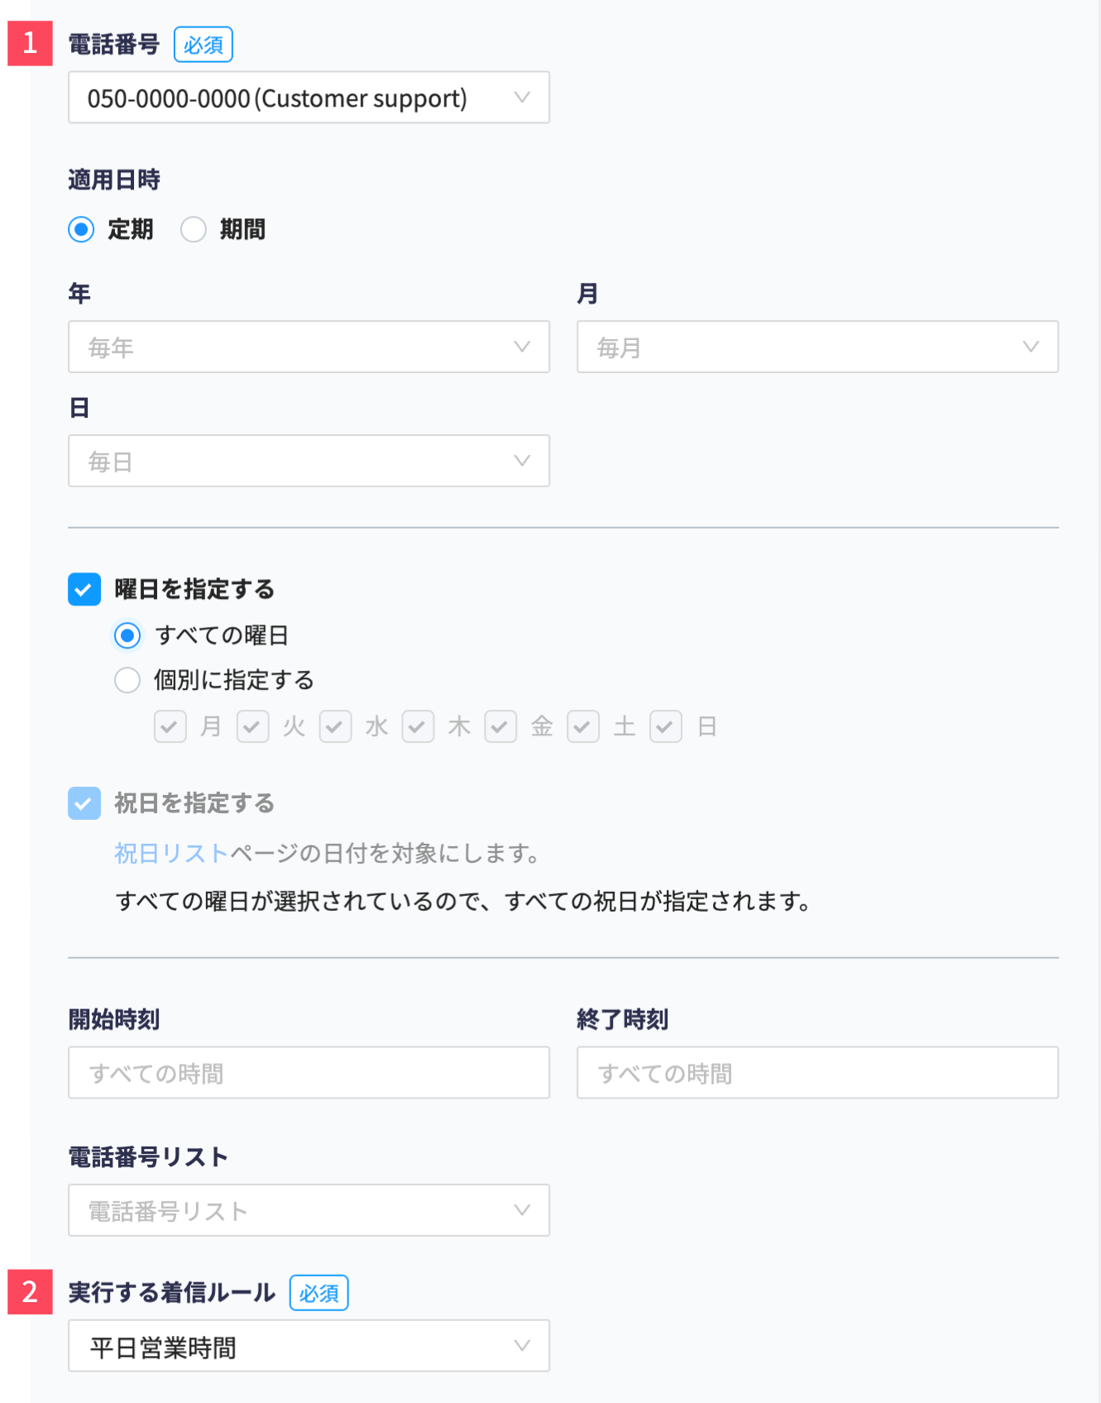Toggle the 祝日を指定する checkbox
Screen dimensions: 1101x1403
[84, 803]
